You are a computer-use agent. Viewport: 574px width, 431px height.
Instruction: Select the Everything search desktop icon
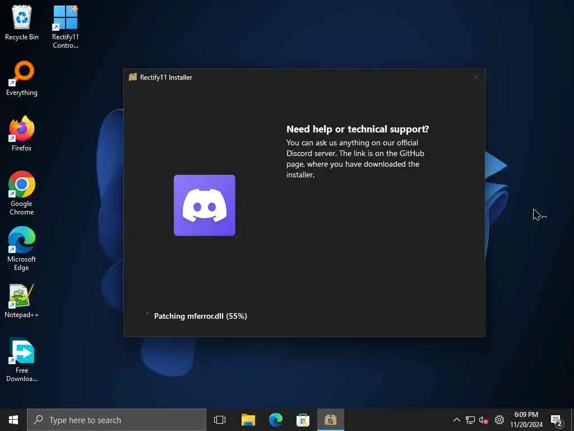point(22,79)
